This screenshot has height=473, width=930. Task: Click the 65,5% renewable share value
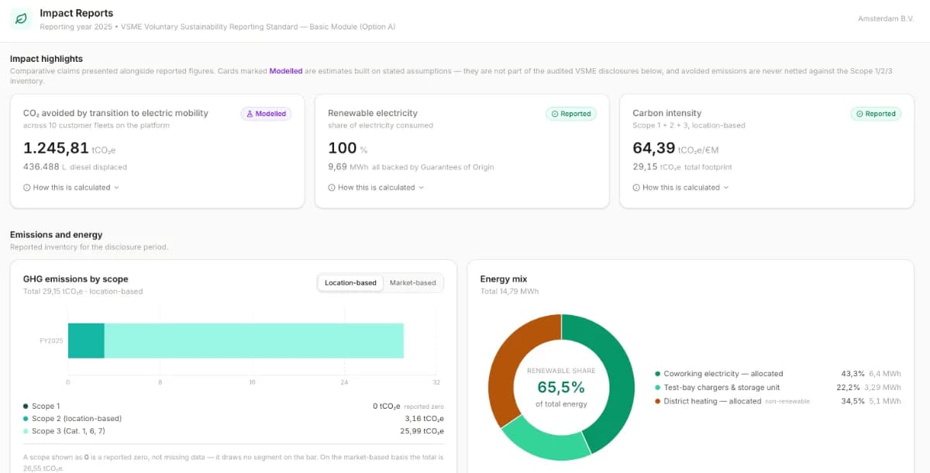pyautogui.click(x=561, y=387)
